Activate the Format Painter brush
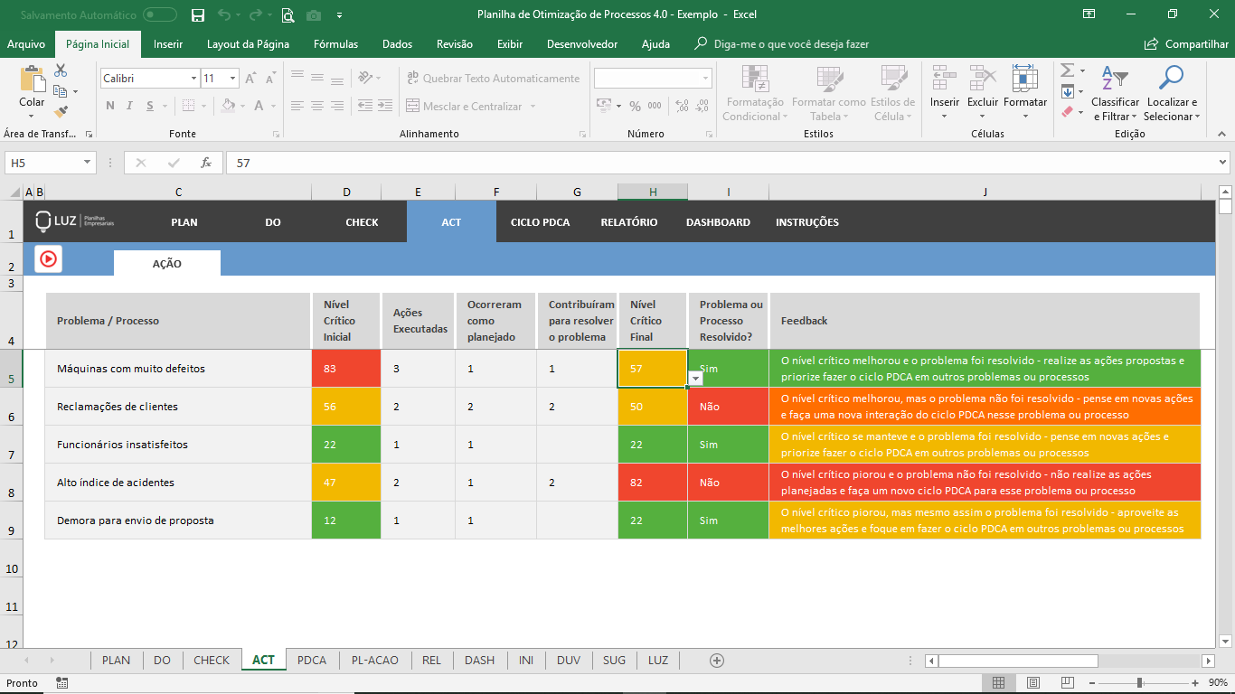Image resolution: width=1235 pixels, height=694 pixels. (61, 112)
